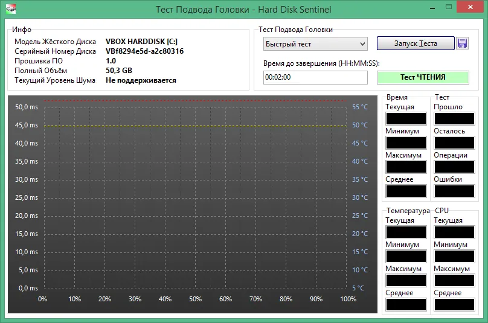The height and width of the screenshot is (323, 488).
Task: Click the 25,0 ms axis label
Action: pos(27,197)
